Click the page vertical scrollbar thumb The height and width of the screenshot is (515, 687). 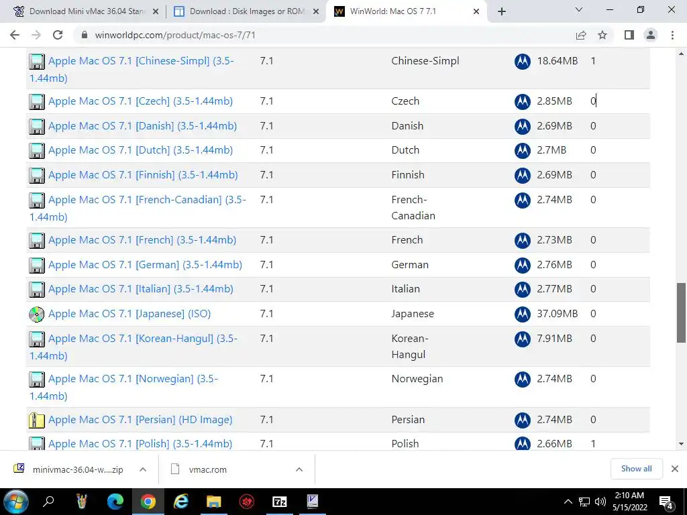point(681,312)
